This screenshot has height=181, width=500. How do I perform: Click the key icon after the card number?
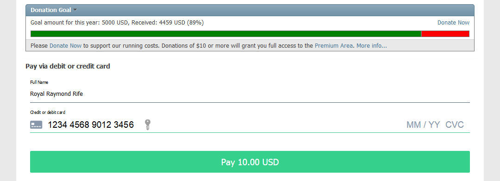point(147,125)
